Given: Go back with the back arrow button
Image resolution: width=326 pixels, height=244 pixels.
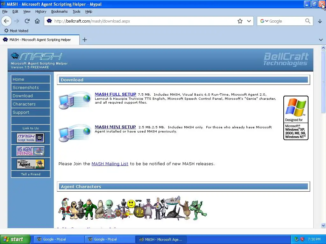Looking at the screenshot, I should (x=6, y=21).
